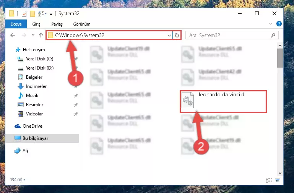Open the Customize Quick Access Toolbar dropdown arrow
The width and height of the screenshot is (294, 193).
click(x=51, y=14)
